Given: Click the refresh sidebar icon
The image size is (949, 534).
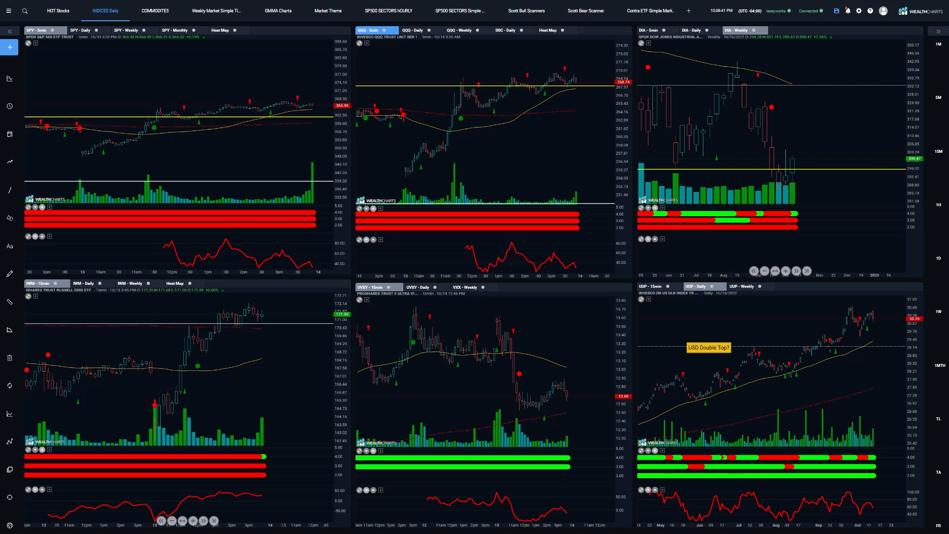Looking at the screenshot, I should click(x=9, y=386).
